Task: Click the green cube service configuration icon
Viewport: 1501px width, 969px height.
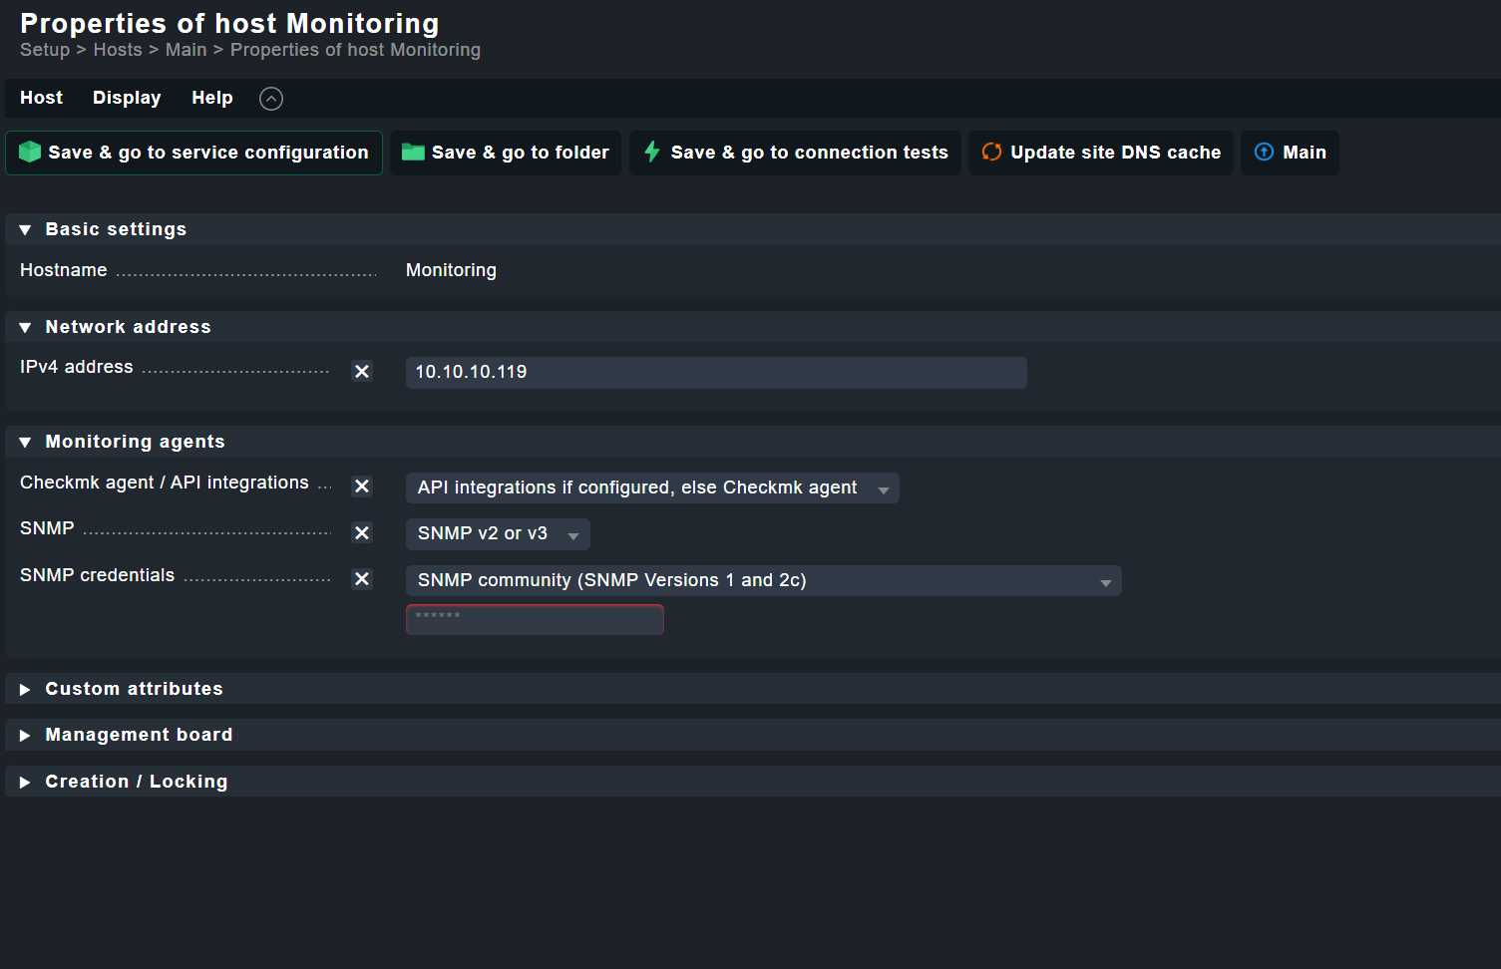Action: point(30,153)
